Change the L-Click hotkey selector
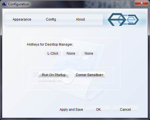Viewport: 150px width, 120px height. pos(53,54)
